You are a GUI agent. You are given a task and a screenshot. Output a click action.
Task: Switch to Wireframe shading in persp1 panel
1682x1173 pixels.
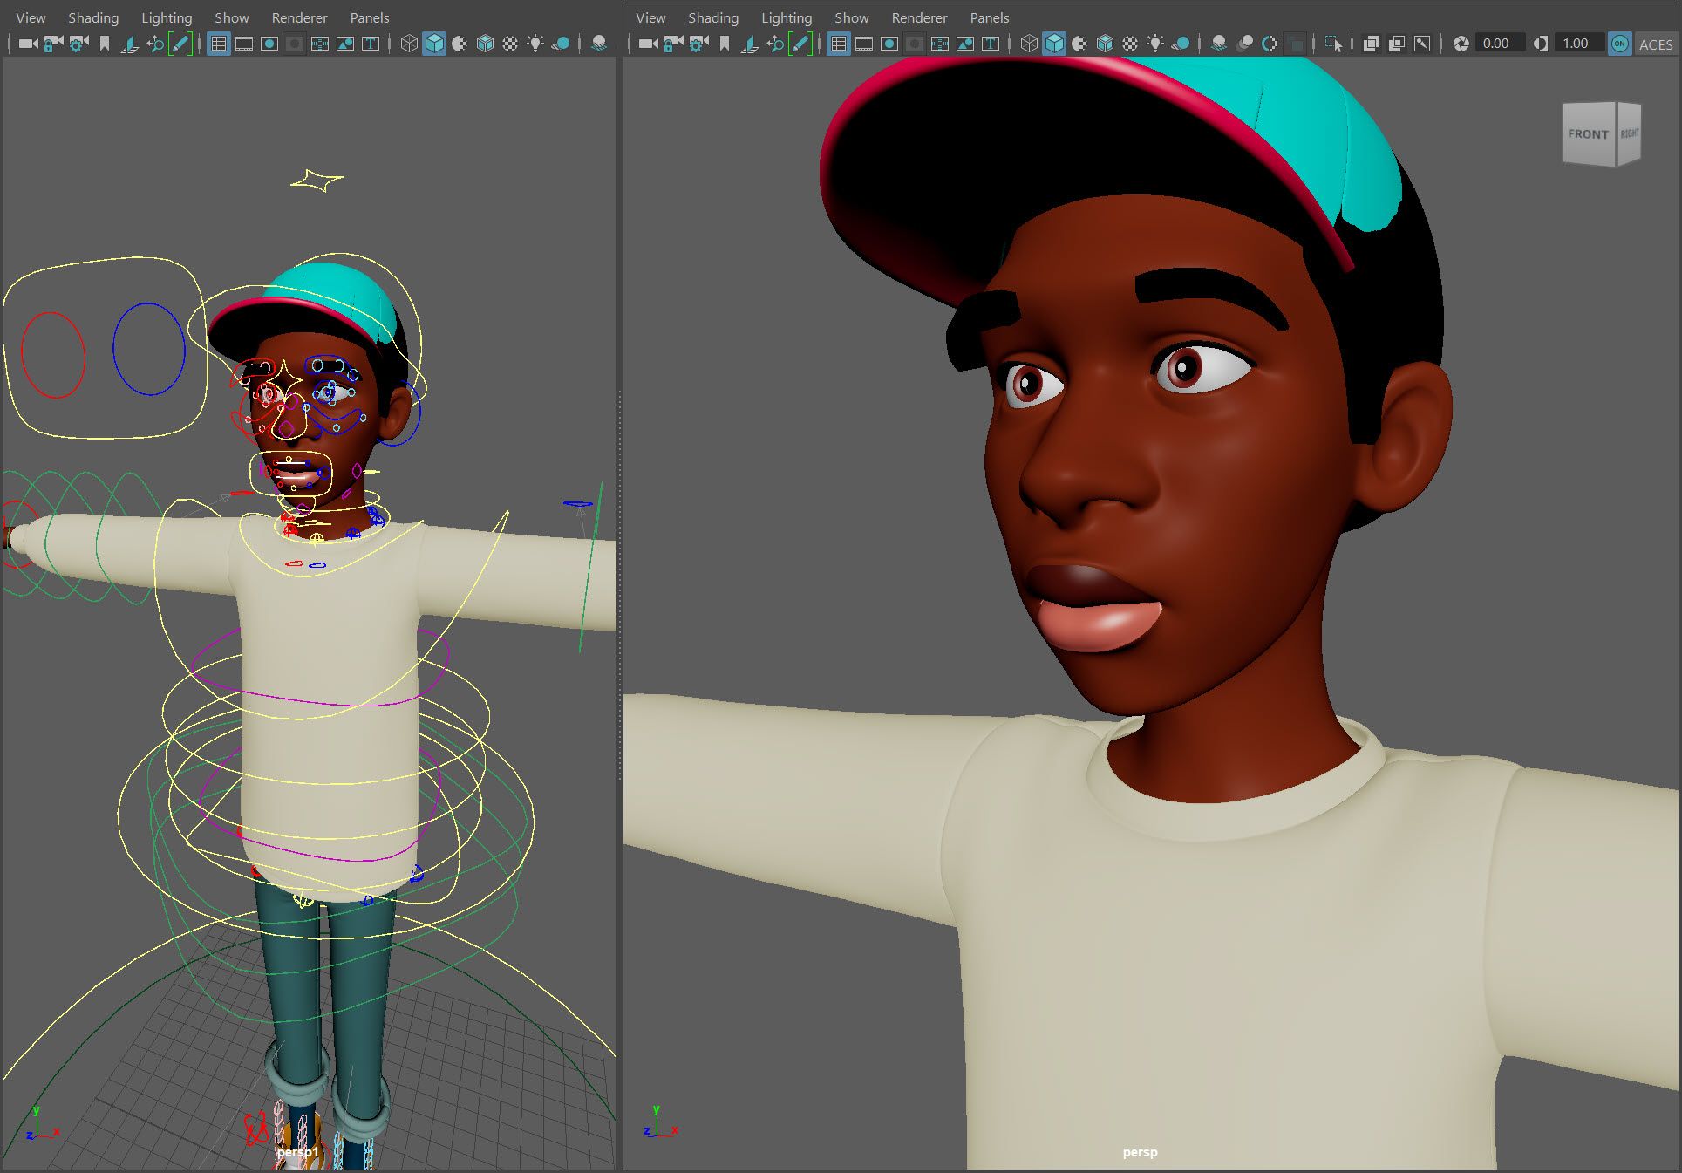coord(409,44)
